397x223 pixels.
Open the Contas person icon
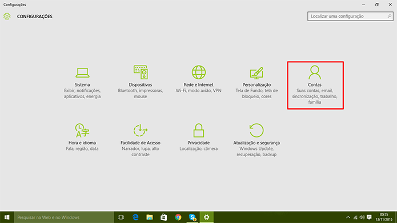(315, 72)
